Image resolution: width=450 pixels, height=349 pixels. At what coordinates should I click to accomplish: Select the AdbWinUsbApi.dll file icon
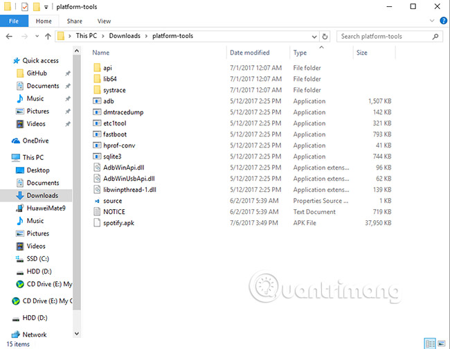tap(97, 179)
